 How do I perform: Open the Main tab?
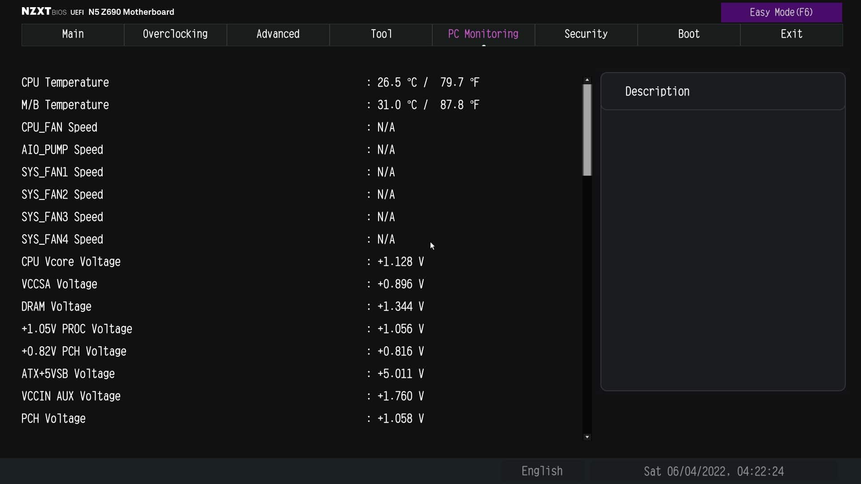click(73, 35)
